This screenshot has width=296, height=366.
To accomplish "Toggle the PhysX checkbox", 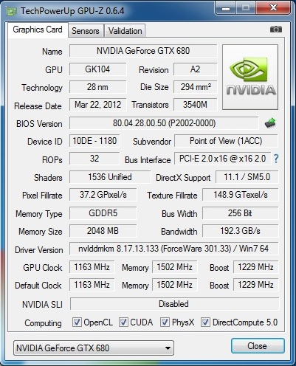I will pyautogui.click(x=165, y=322).
